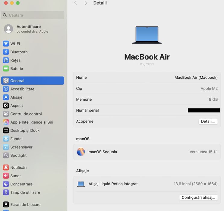
Task: Select Rețea in the sidebar
Action: (x=33, y=60)
